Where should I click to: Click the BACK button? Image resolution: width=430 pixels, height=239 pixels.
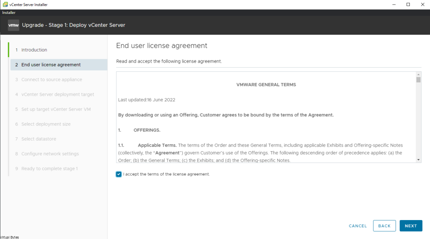point(384,226)
